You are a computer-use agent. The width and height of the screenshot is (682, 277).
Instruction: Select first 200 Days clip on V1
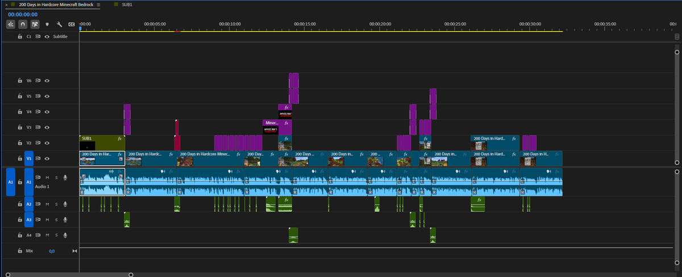pos(102,158)
